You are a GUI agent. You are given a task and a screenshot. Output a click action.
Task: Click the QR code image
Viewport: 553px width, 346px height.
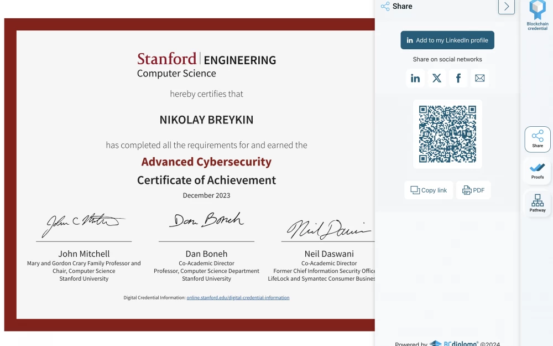[447, 134]
